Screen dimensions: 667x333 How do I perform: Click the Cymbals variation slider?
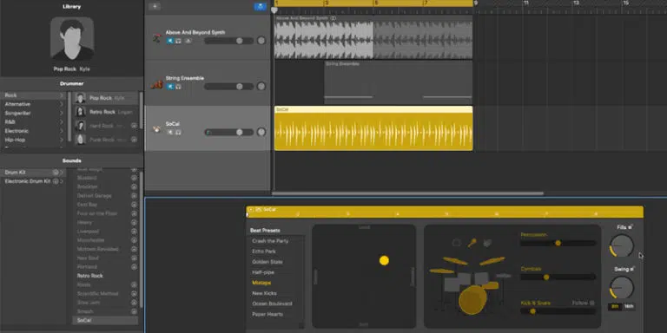pyautogui.click(x=558, y=277)
